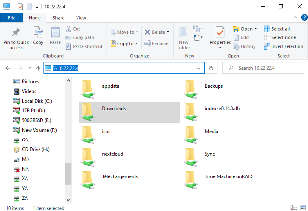
Task: Switch to the Home ribbon tab
Action: (35, 18)
